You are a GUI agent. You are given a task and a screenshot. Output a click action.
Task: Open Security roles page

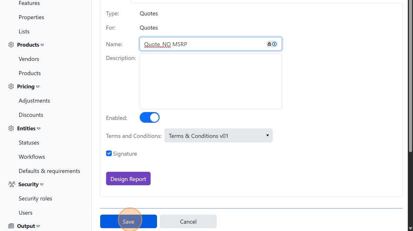tap(35, 198)
